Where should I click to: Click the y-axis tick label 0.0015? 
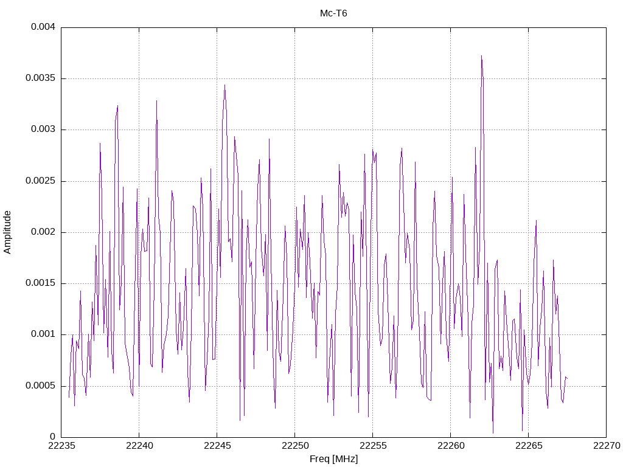tap(41, 283)
